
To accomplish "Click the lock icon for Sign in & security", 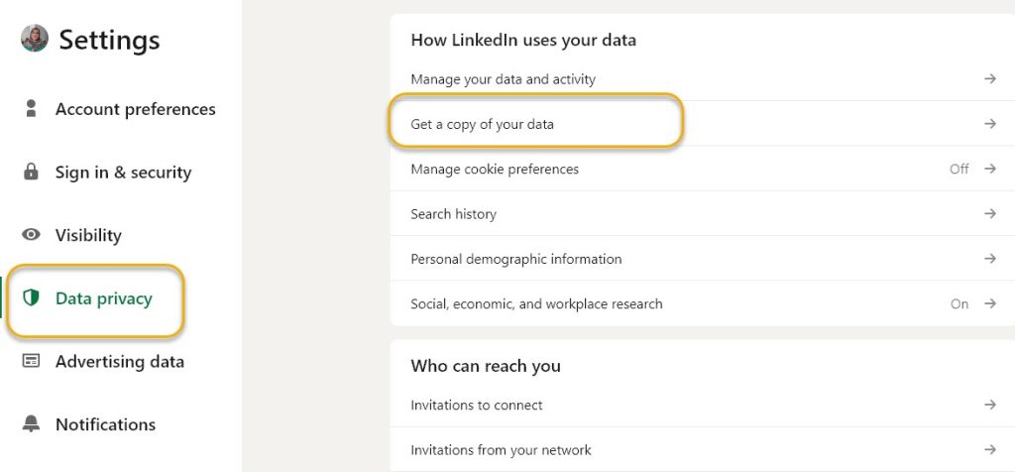I will pyautogui.click(x=31, y=172).
